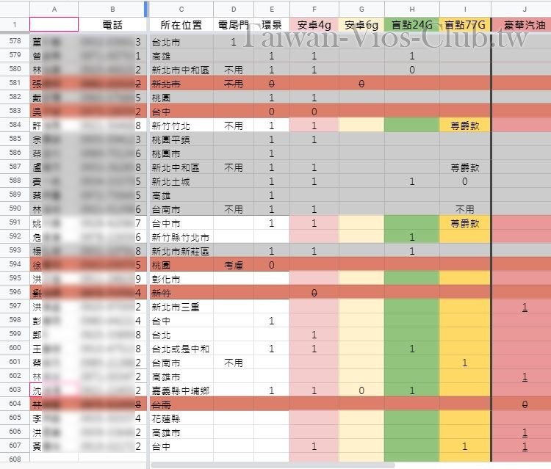Select row header 1
Image resolution: width=551 pixels, height=469 pixels.
(x=15, y=24)
